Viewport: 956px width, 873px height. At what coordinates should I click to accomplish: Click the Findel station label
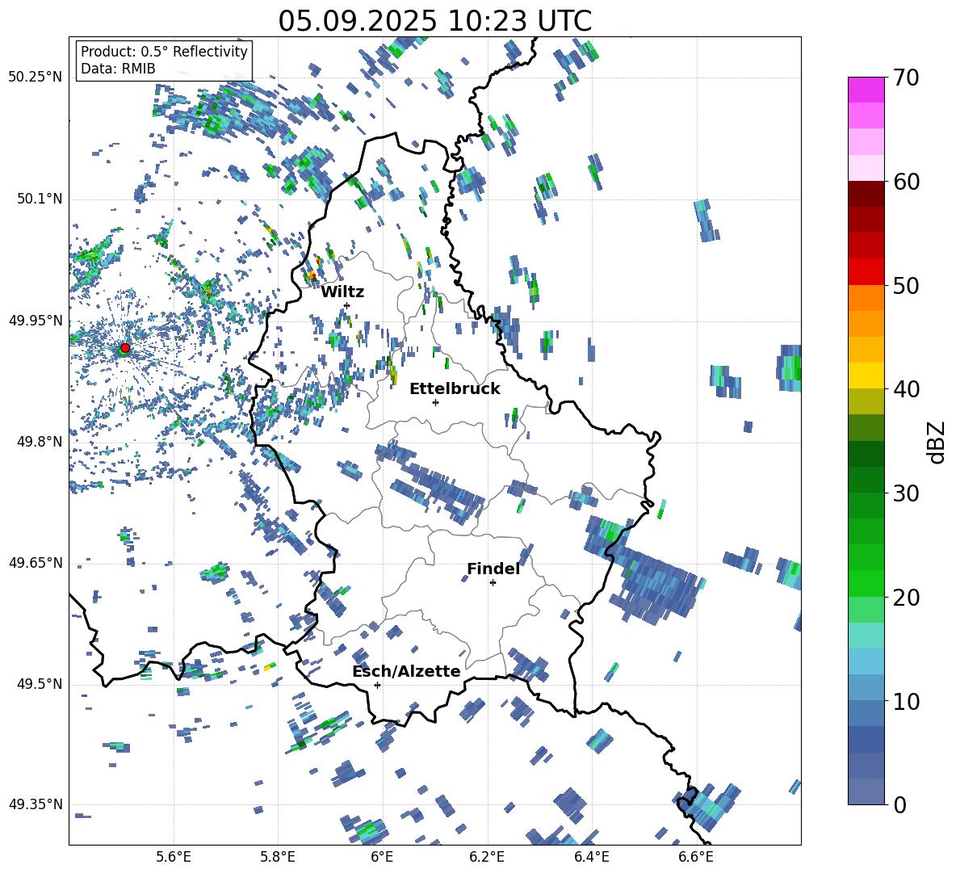(493, 569)
